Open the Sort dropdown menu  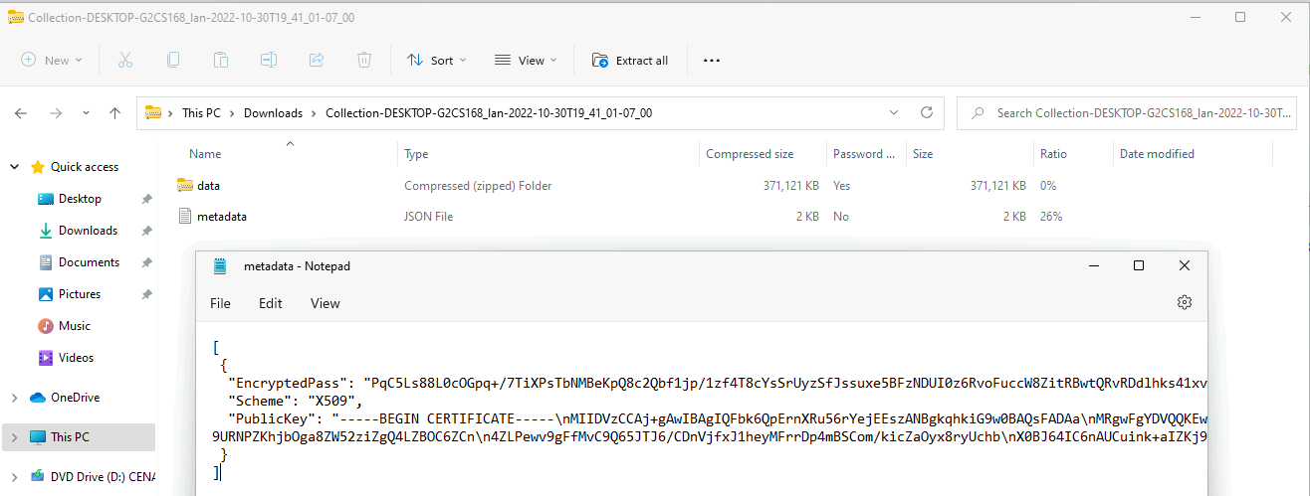point(436,61)
